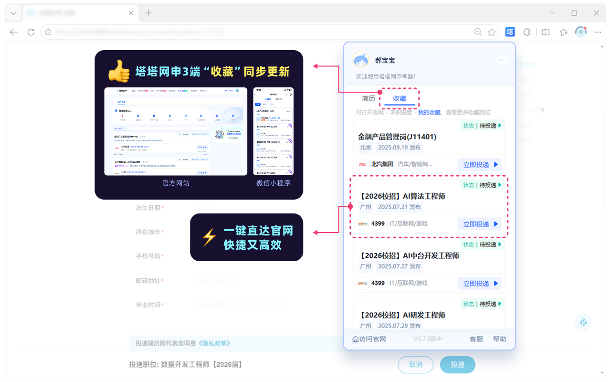
Task: Add this page to favorites star
Action: [x=492, y=32]
